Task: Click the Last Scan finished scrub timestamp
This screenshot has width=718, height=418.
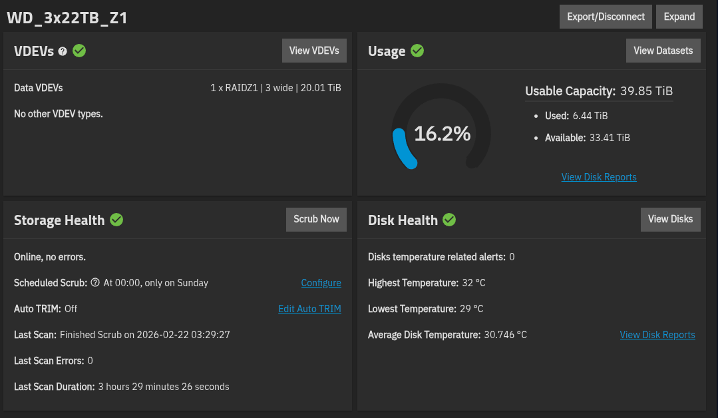Action: click(145, 335)
